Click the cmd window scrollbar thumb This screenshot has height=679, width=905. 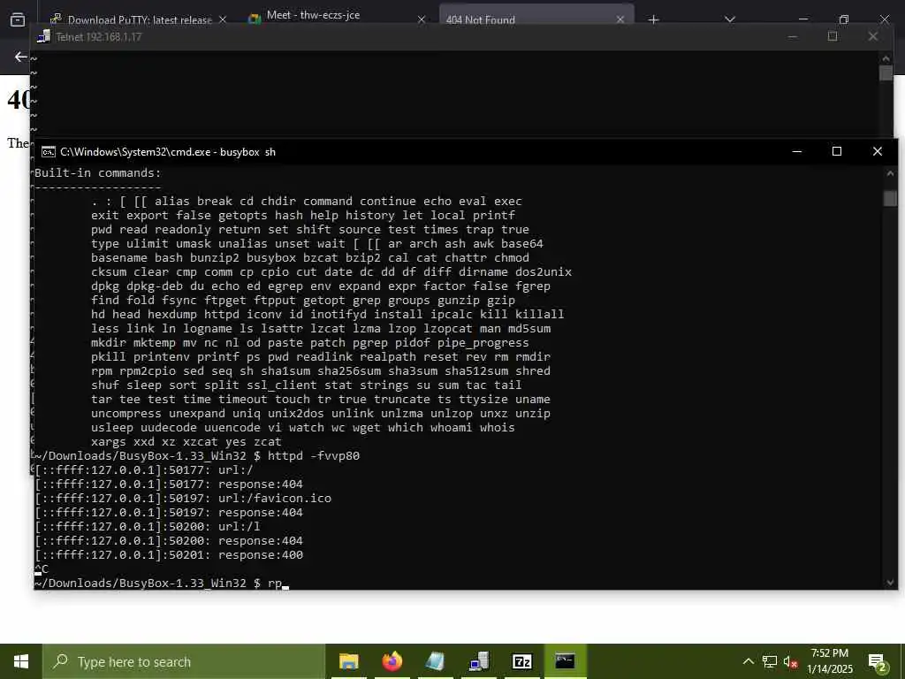890,198
